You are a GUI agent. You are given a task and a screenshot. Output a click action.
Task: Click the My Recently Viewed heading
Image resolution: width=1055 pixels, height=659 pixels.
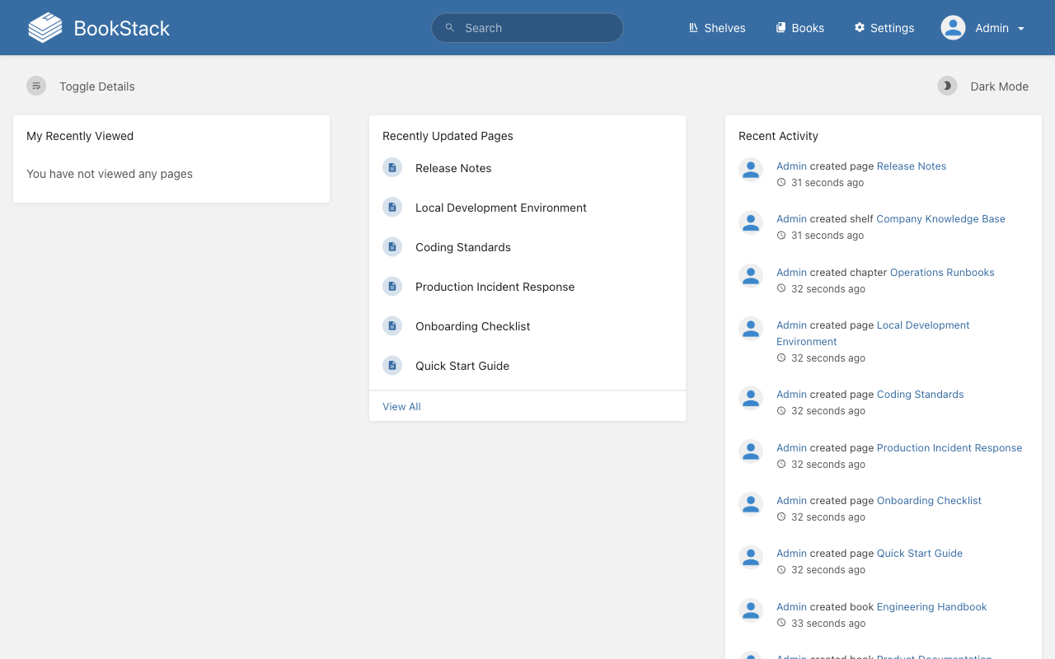click(80, 136)
